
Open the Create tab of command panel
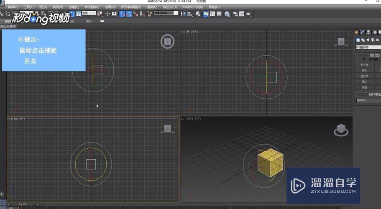(x=356, y=32)
